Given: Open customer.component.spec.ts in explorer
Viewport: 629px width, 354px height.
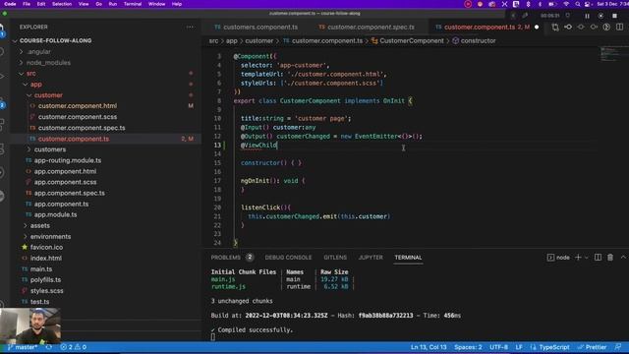Looking at the screenshot, I should pyautogui.click(x=82, y=128).
